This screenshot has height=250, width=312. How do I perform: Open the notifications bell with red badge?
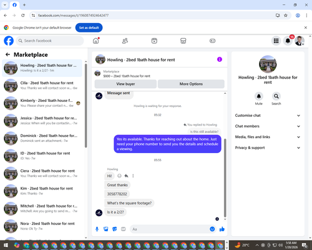coord(288,41)
